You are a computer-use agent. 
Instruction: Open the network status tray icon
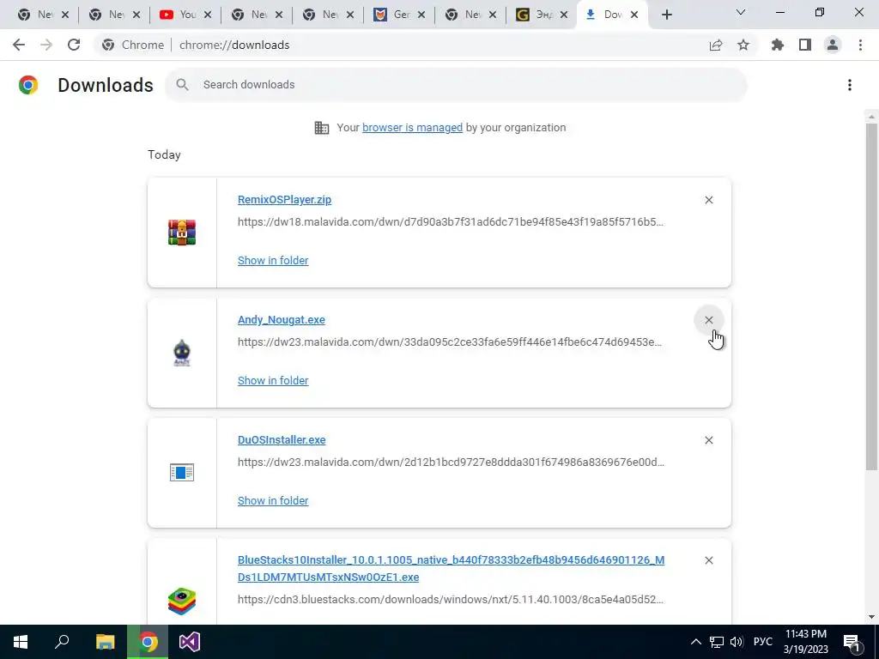click(x=717, y=642)
